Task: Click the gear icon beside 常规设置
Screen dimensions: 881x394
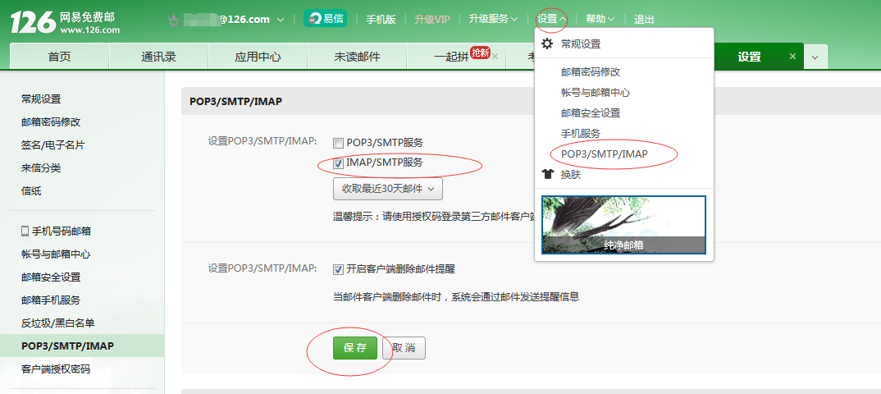Action: pos(547,44)
